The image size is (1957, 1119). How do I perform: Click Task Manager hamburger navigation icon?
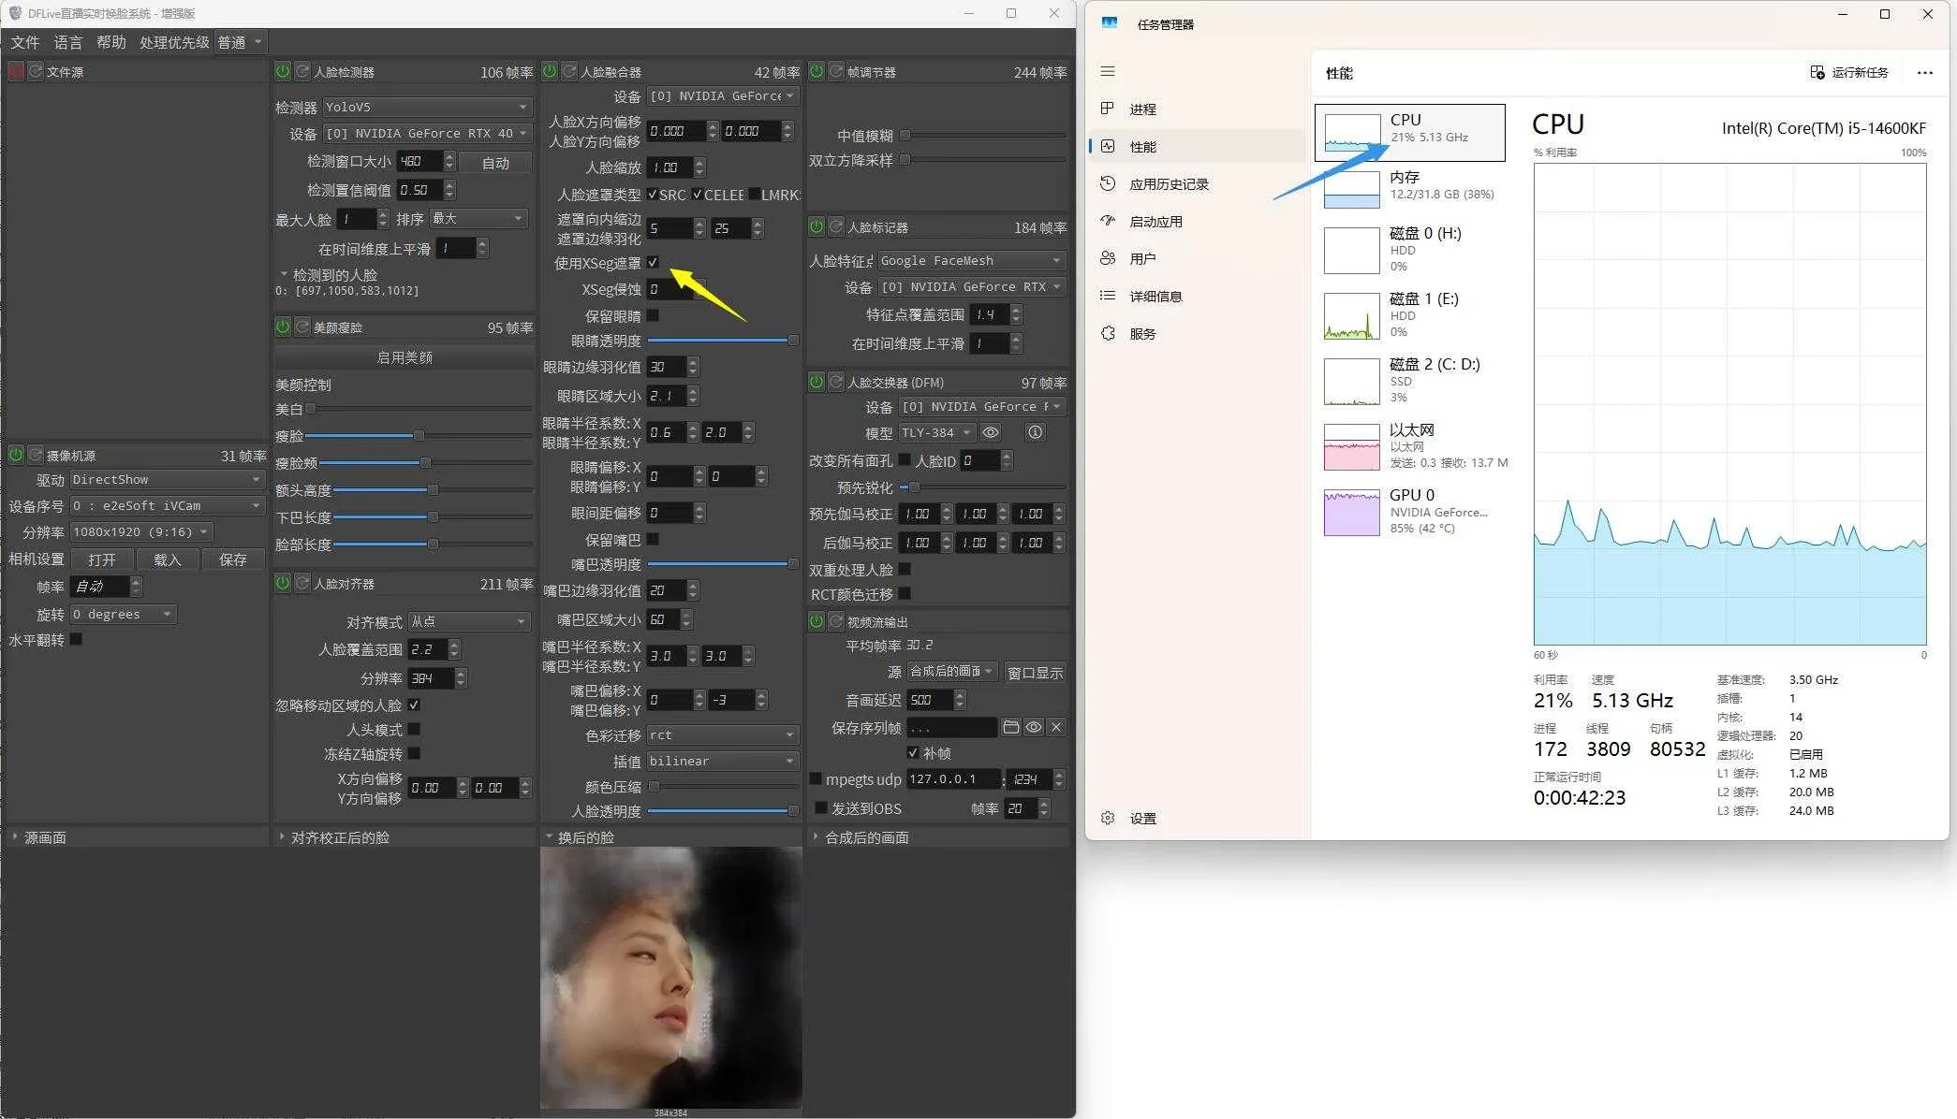point(1108,71)
